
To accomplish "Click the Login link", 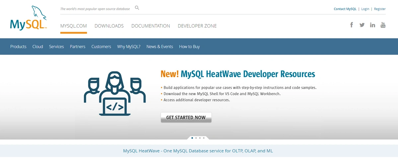I will click(365, 9).
